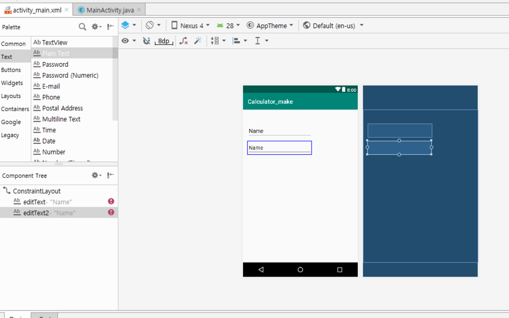Pick Password (Numeric) widget
Viewport: 509px width, 318px height.
pyautogui.click(x=72, y=75)
